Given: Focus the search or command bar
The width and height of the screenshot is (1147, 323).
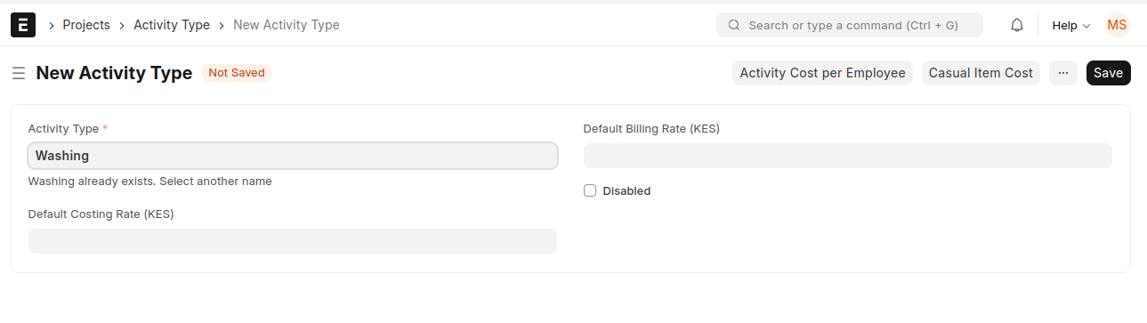Looking at the screenshot, I should coord(850,25).
